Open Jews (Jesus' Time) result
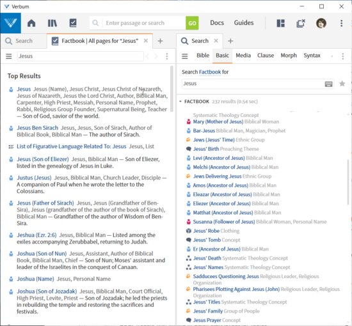The height and width of the screenshot is (326, 352). [214, 140]
